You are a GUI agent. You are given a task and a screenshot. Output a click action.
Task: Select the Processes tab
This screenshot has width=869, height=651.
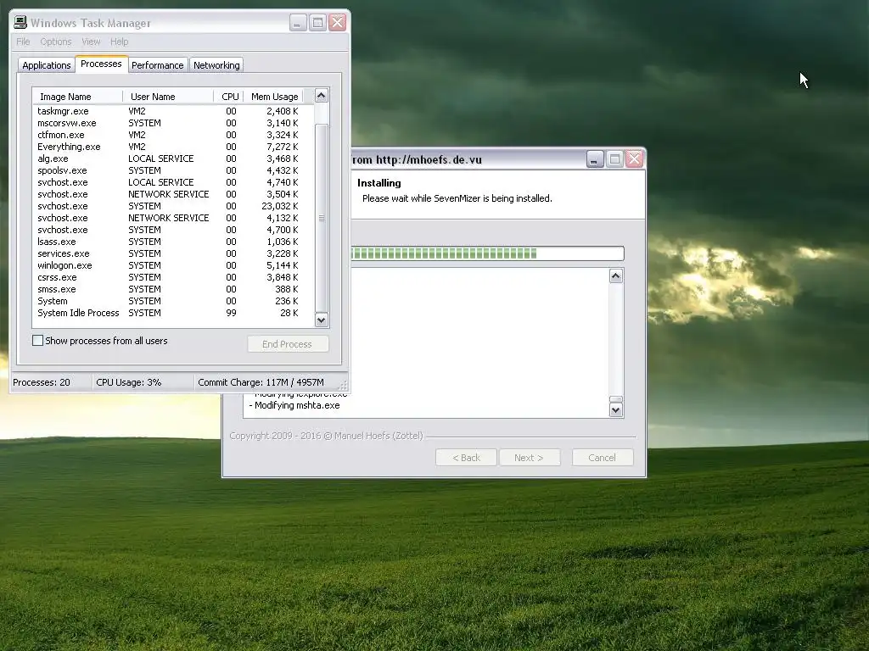click(x=102, y=64)
